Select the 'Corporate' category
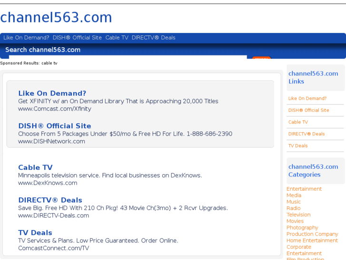 click(x=299, y=247)
